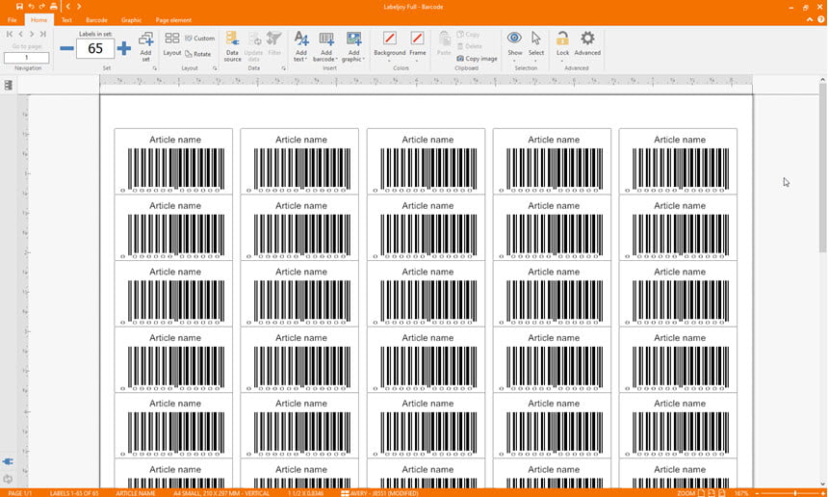This screenshot has height=497, width=828.
Task: Click the A4 Small paper size status text
Action: pyautogui.click(x=221, y=493)
